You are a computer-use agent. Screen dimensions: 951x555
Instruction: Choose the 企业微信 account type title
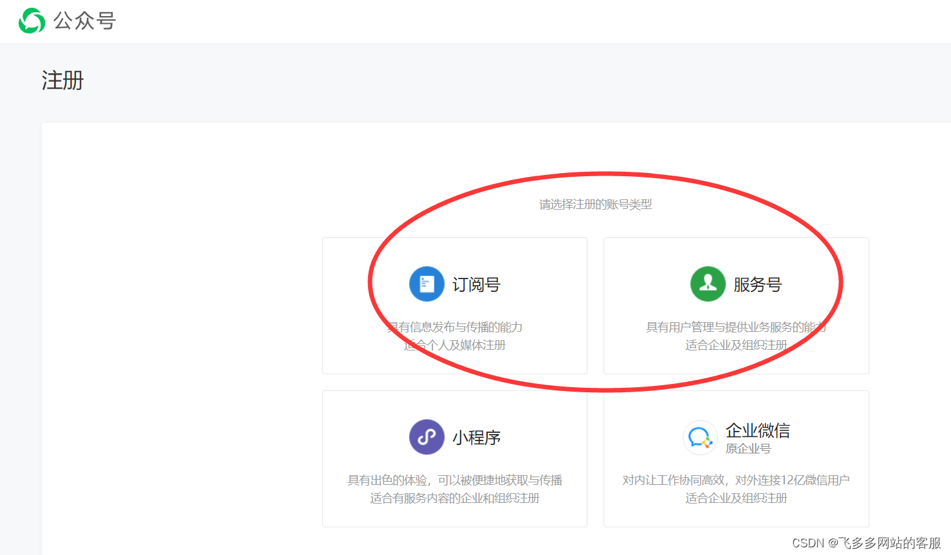click(x=757, y=430)
